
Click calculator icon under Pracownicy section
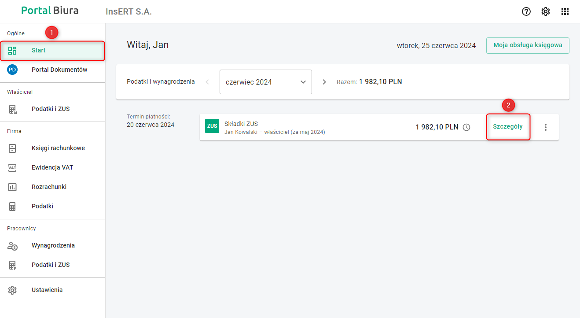coord(12,265)
